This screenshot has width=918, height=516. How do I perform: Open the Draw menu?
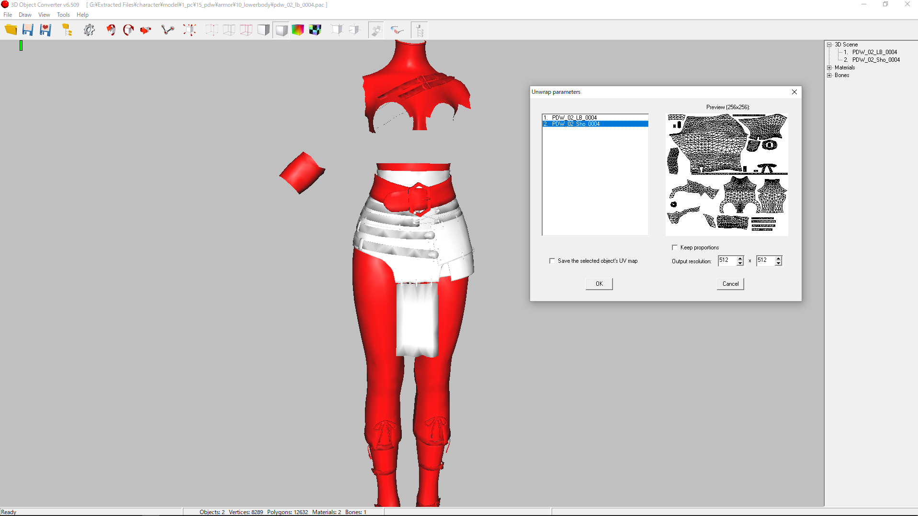pos(25,15)
